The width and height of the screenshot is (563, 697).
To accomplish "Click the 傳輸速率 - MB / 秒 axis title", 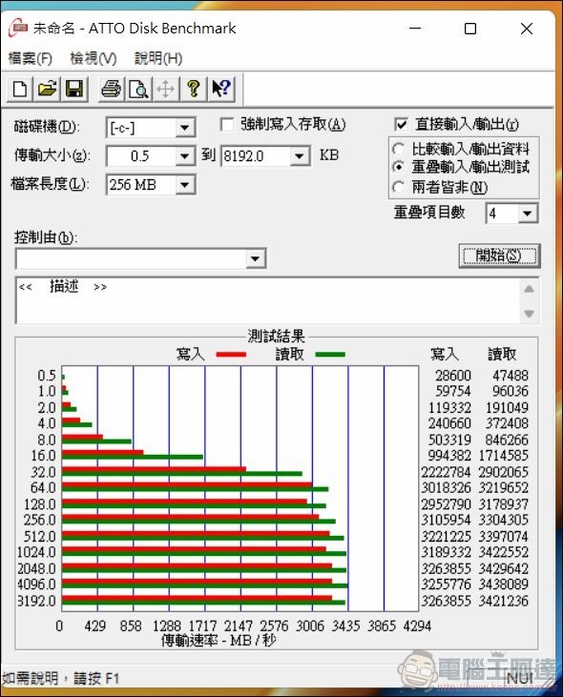I will [x=219, y=641].
